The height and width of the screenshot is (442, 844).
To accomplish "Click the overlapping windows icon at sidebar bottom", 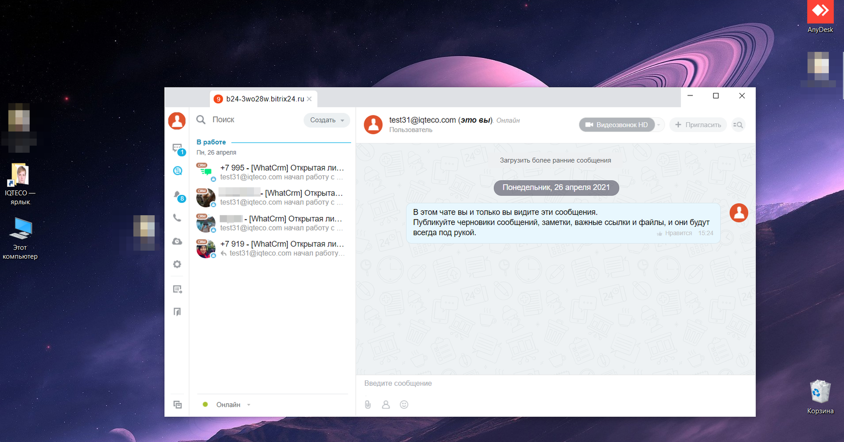I will (177, 405).
